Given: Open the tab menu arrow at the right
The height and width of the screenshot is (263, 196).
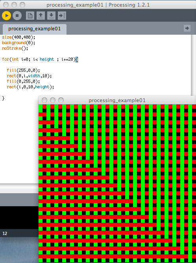Looking at the screenshot, I should 187,28.
